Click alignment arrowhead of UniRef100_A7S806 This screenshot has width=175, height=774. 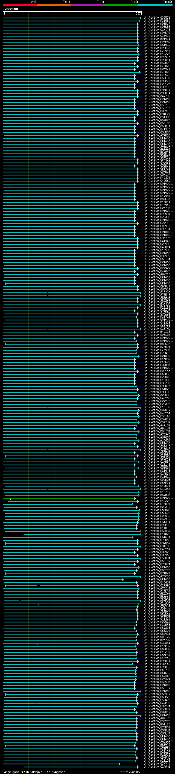[139, 72]
